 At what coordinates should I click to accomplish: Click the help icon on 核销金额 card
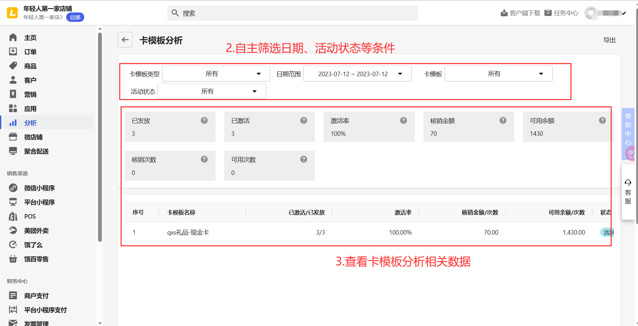pos(503,120)
